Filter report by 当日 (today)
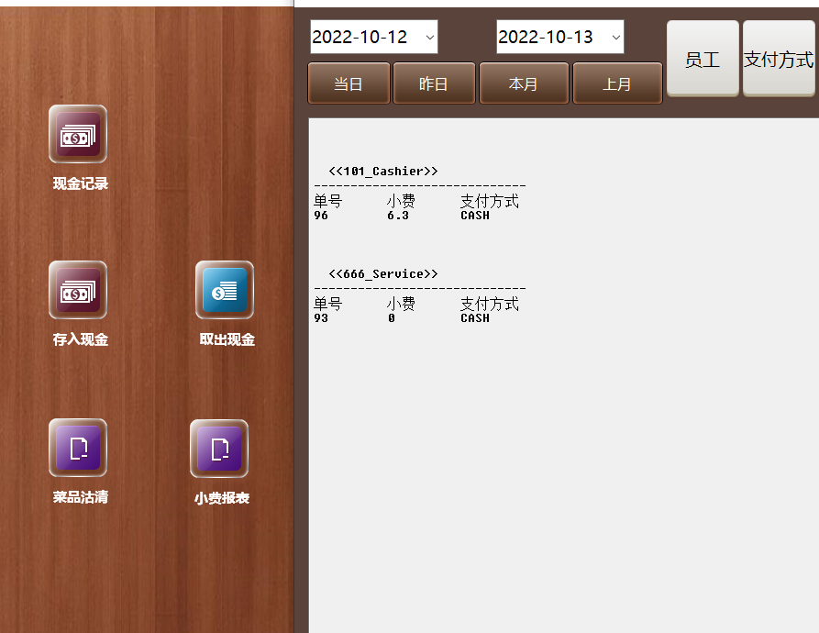Screen dimensions: 819x633 click(349, 83)
